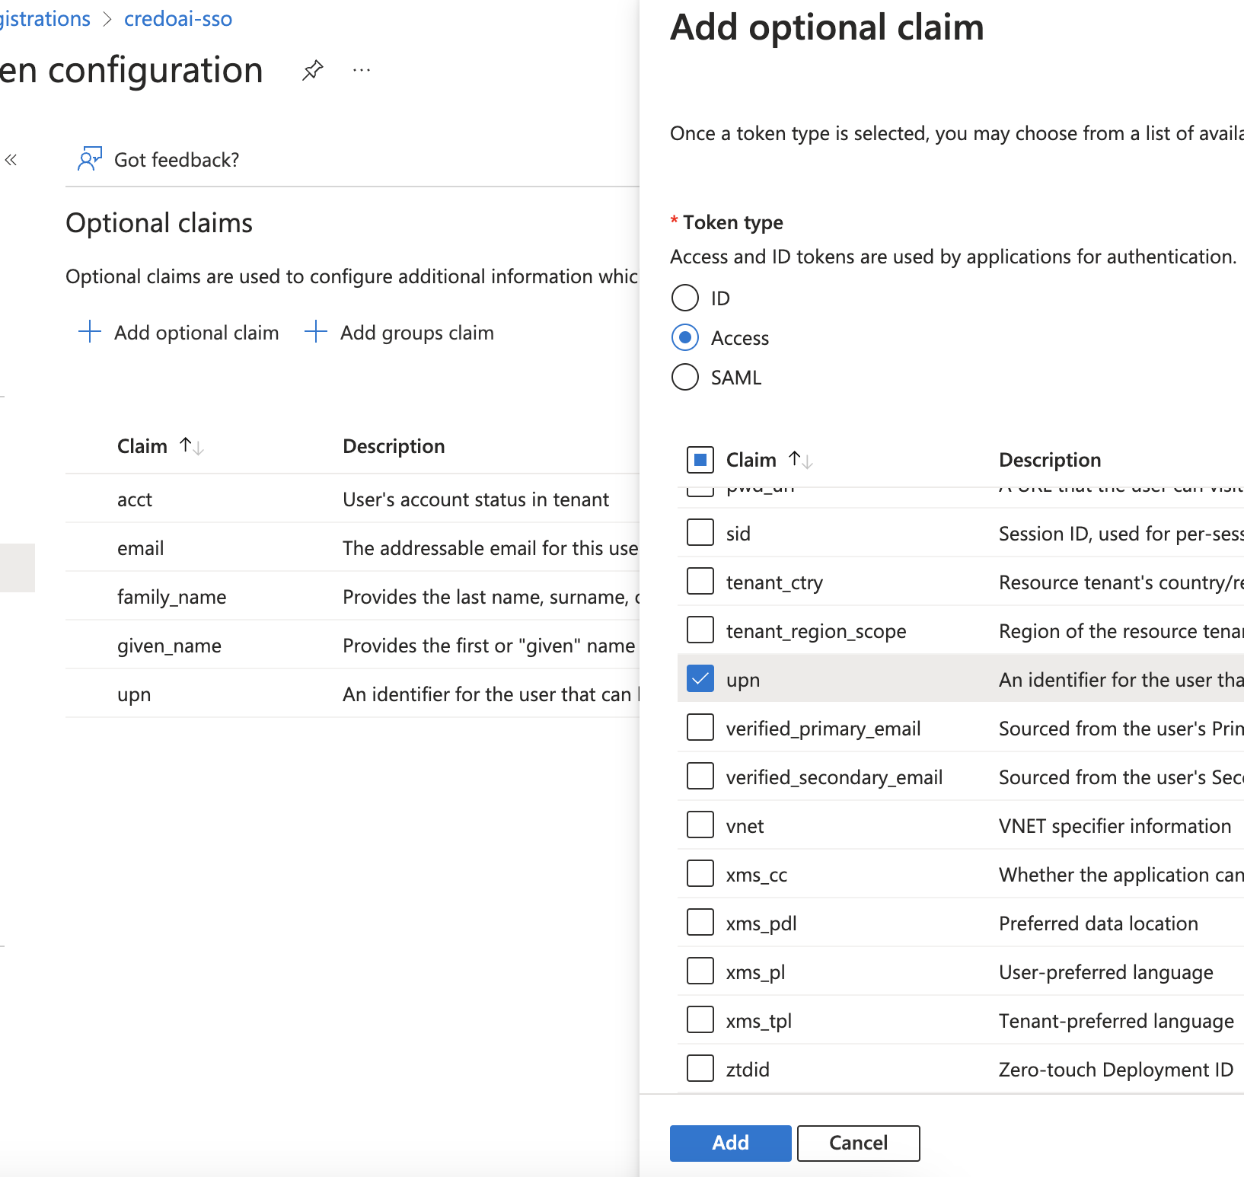Select the ID token type
The height and width of the screenshot is (1177, 1244).
point(685,298)
